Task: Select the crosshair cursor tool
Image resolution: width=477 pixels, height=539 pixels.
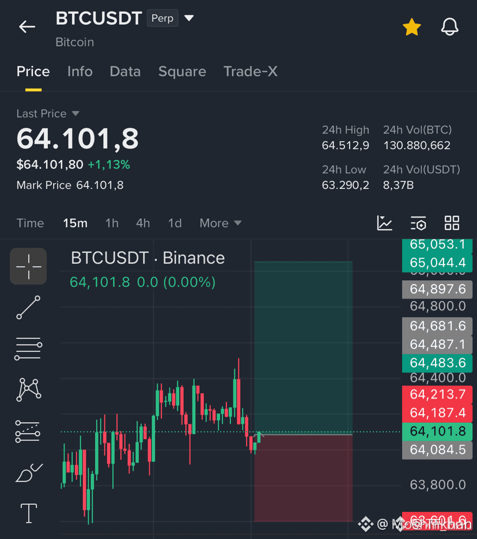Action: 28,267
